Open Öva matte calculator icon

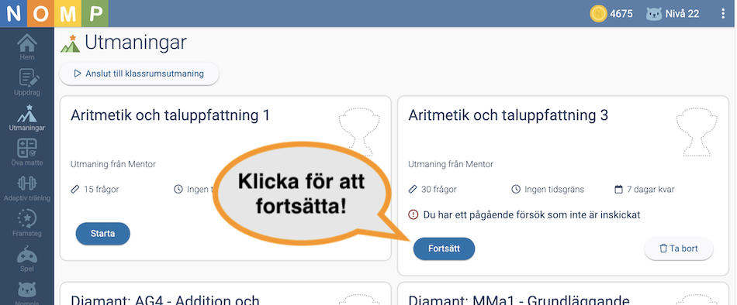(27, 149)
